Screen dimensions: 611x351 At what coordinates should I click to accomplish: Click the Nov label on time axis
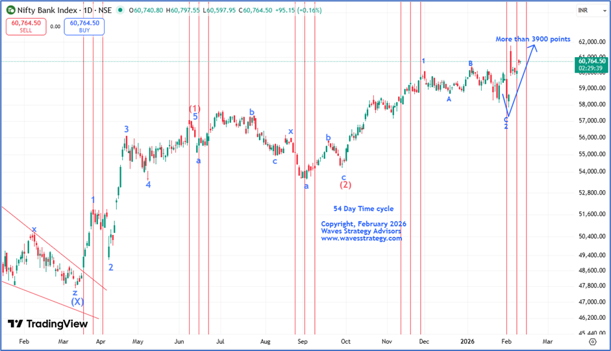[x=387, y=342]
